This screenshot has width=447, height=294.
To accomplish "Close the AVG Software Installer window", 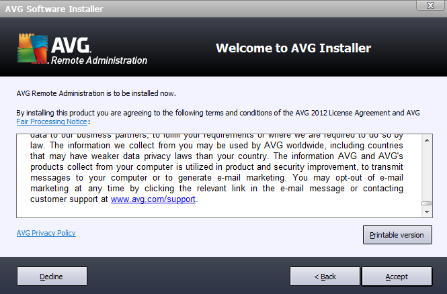I will [x=430, y=5].
